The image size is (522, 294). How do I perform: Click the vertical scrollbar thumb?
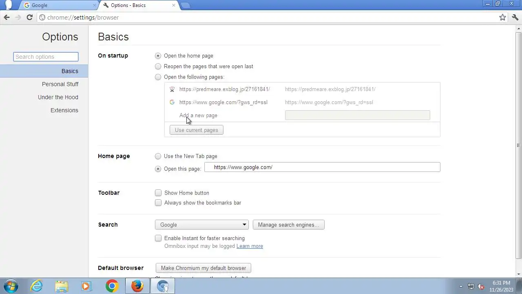pyautogui.click(x=518, y=145)
